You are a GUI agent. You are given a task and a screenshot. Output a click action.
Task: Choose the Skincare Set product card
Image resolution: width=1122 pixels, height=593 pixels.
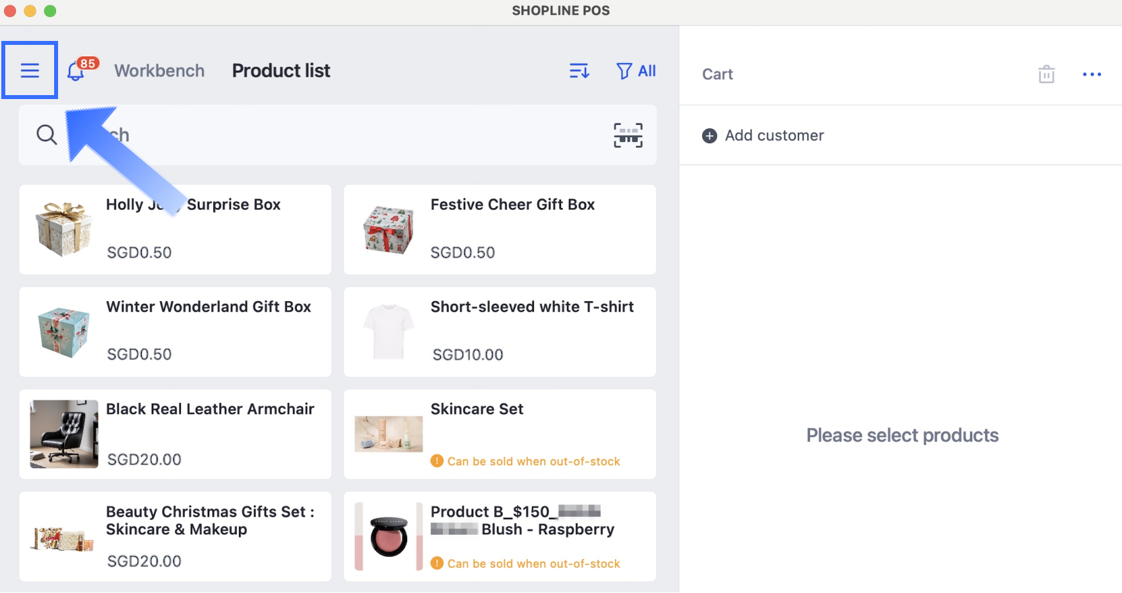[x=500, y=434]
